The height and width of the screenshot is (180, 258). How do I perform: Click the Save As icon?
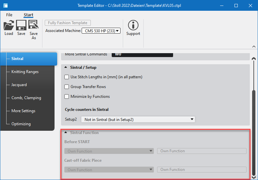(33, 25)
